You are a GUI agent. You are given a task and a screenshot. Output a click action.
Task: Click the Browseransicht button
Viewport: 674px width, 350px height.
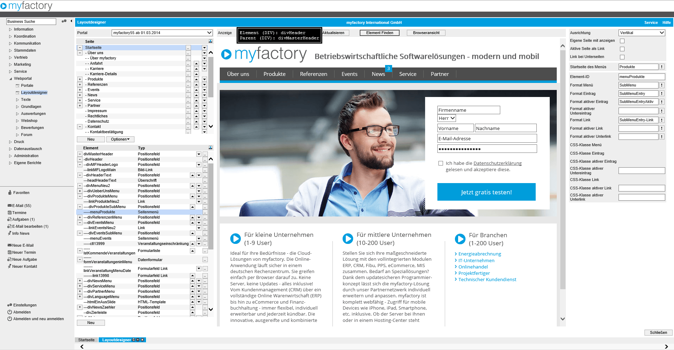(x=426, y=33)
